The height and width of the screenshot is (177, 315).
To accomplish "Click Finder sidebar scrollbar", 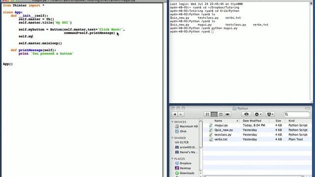I will [x=201, y=134].
